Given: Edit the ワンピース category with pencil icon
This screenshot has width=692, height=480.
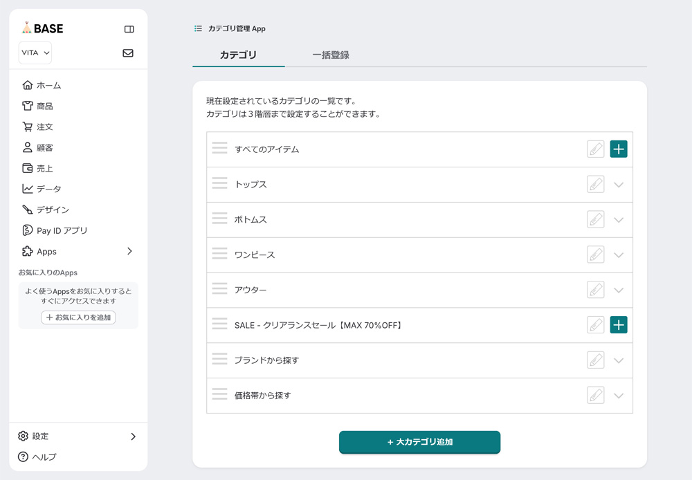Looking at the screenshot, I should pos(595,255).
